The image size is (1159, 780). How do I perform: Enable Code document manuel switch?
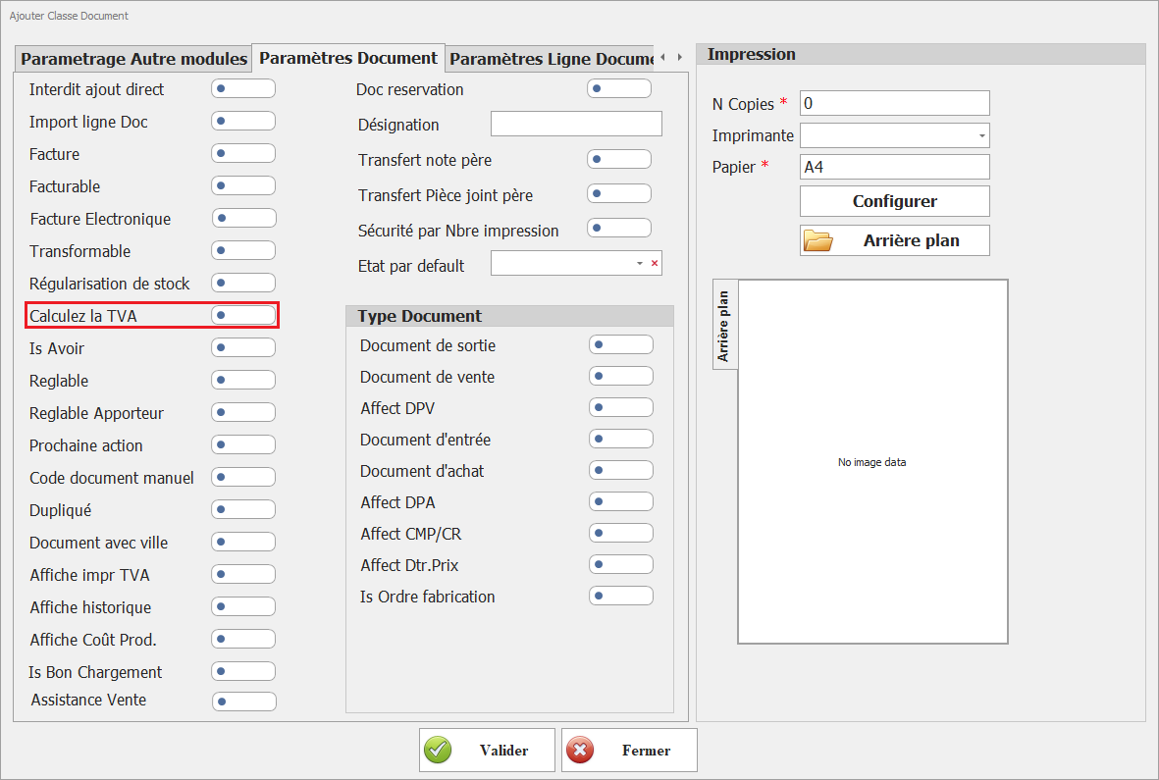click(x=243, y=477)
